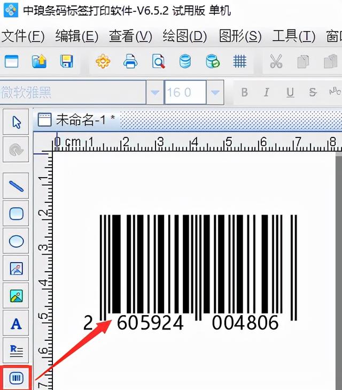Switch to the 未命名-1 document tab
The image size is (342, 390).
point(78,120)
